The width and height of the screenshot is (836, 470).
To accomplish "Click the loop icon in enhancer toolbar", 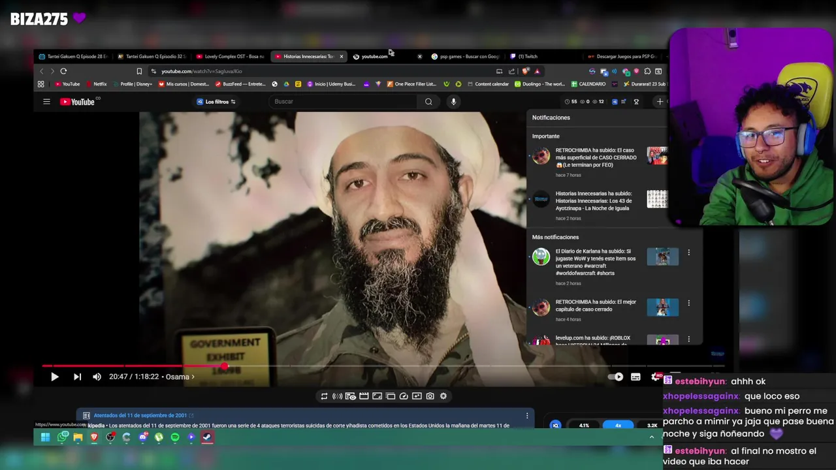I will (x=324, y=396).
